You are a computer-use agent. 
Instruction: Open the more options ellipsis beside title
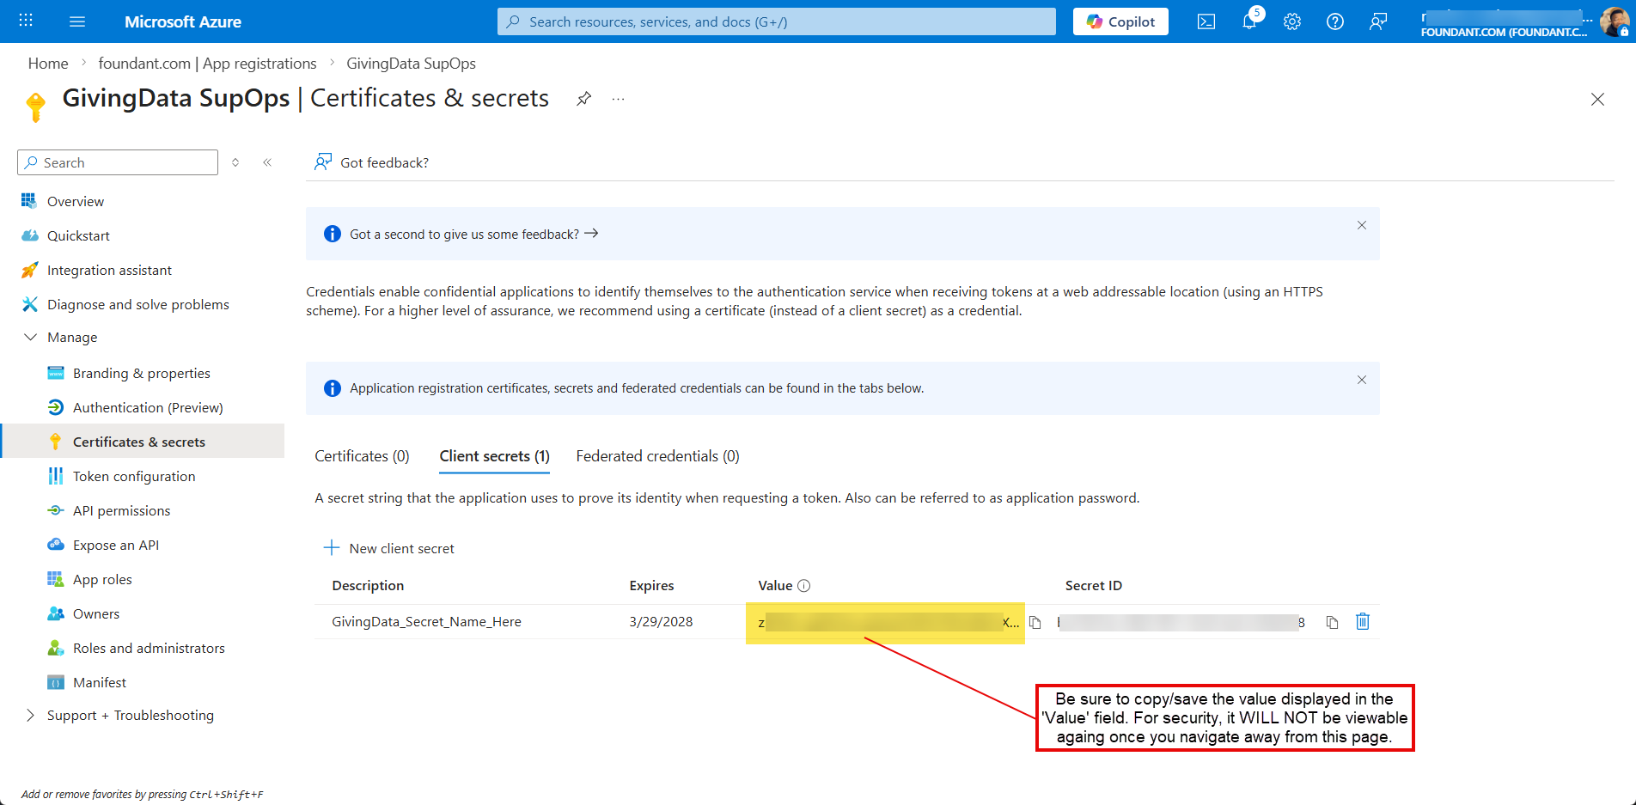click(x=618, y=99)
